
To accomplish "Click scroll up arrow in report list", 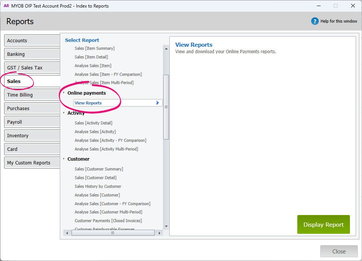I will tap(166, 48).
